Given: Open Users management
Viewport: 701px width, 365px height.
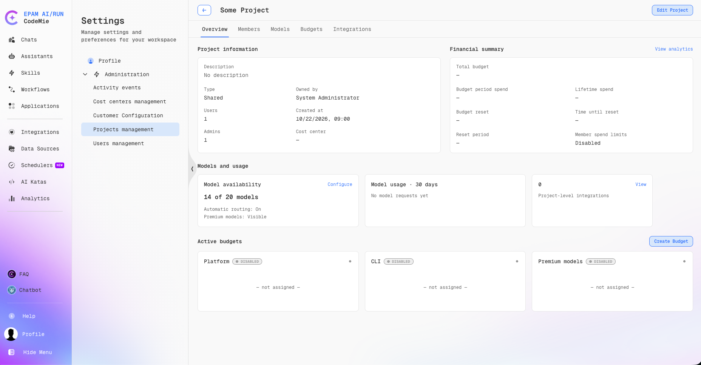Looking at the screenshot, I should tap(130, 143).
